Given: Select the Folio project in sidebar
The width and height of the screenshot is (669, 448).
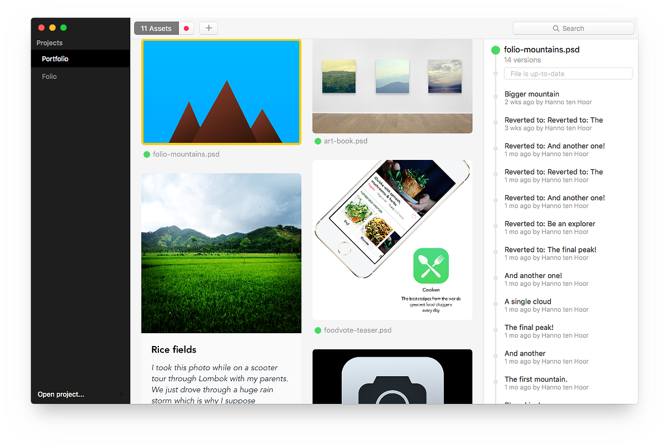Looking at the screenshot, I should tap(80, 76).
